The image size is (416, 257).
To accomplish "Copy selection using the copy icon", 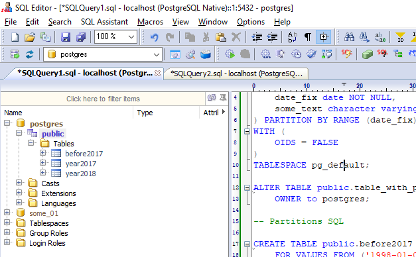I will pyautogui.click(x=190, y=37).
